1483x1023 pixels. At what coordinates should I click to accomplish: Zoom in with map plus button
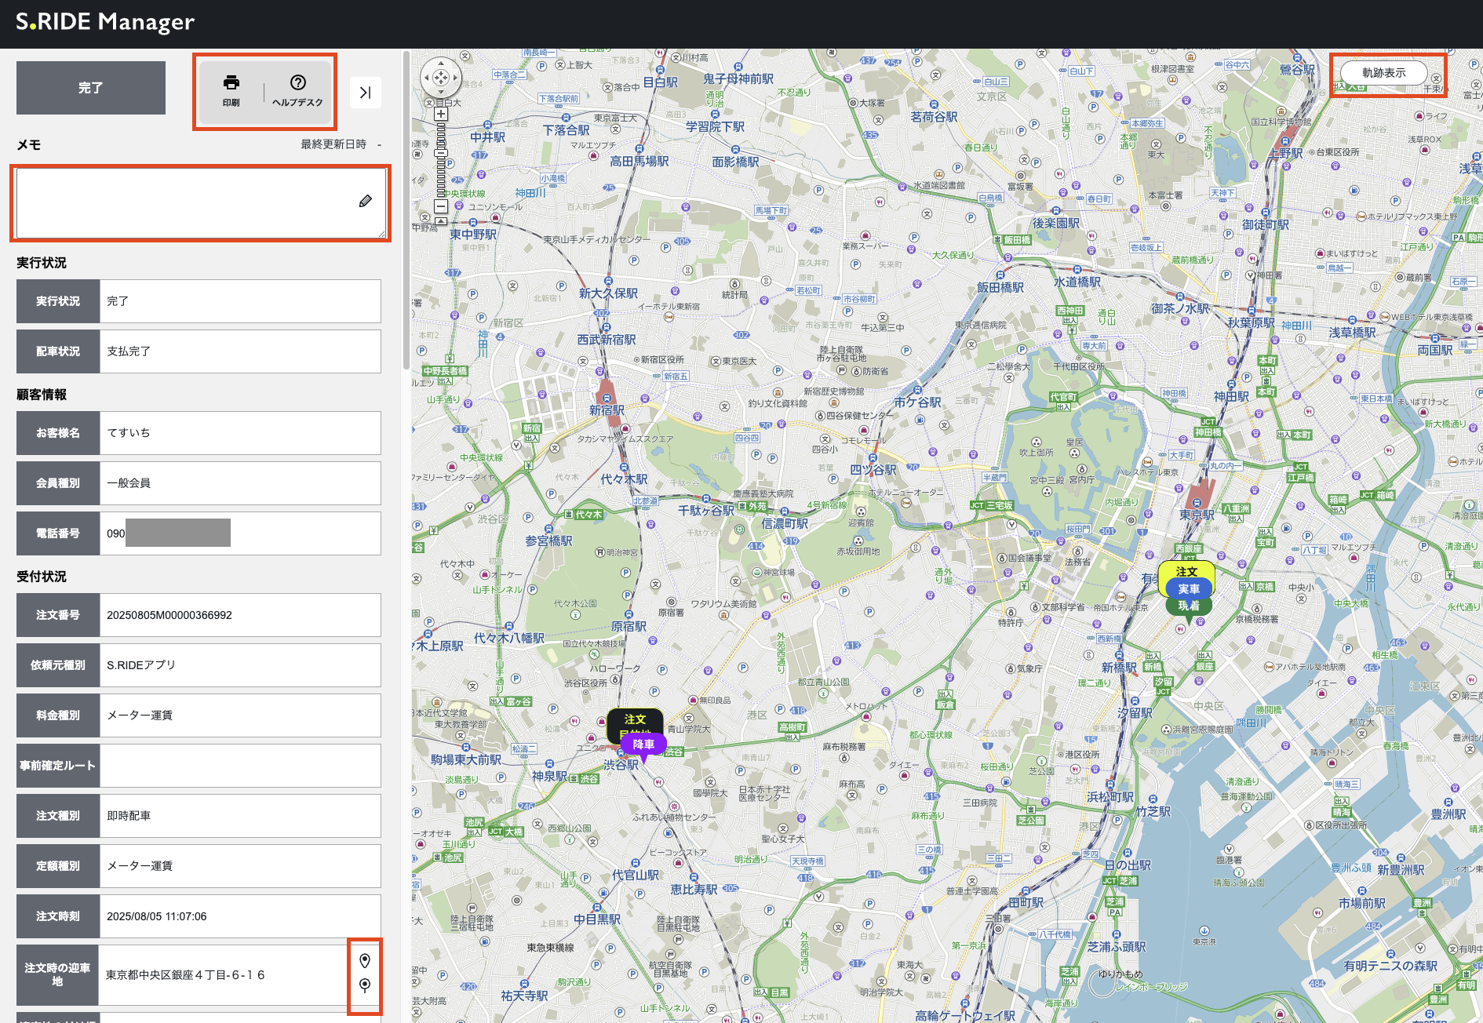pos(441,114)
